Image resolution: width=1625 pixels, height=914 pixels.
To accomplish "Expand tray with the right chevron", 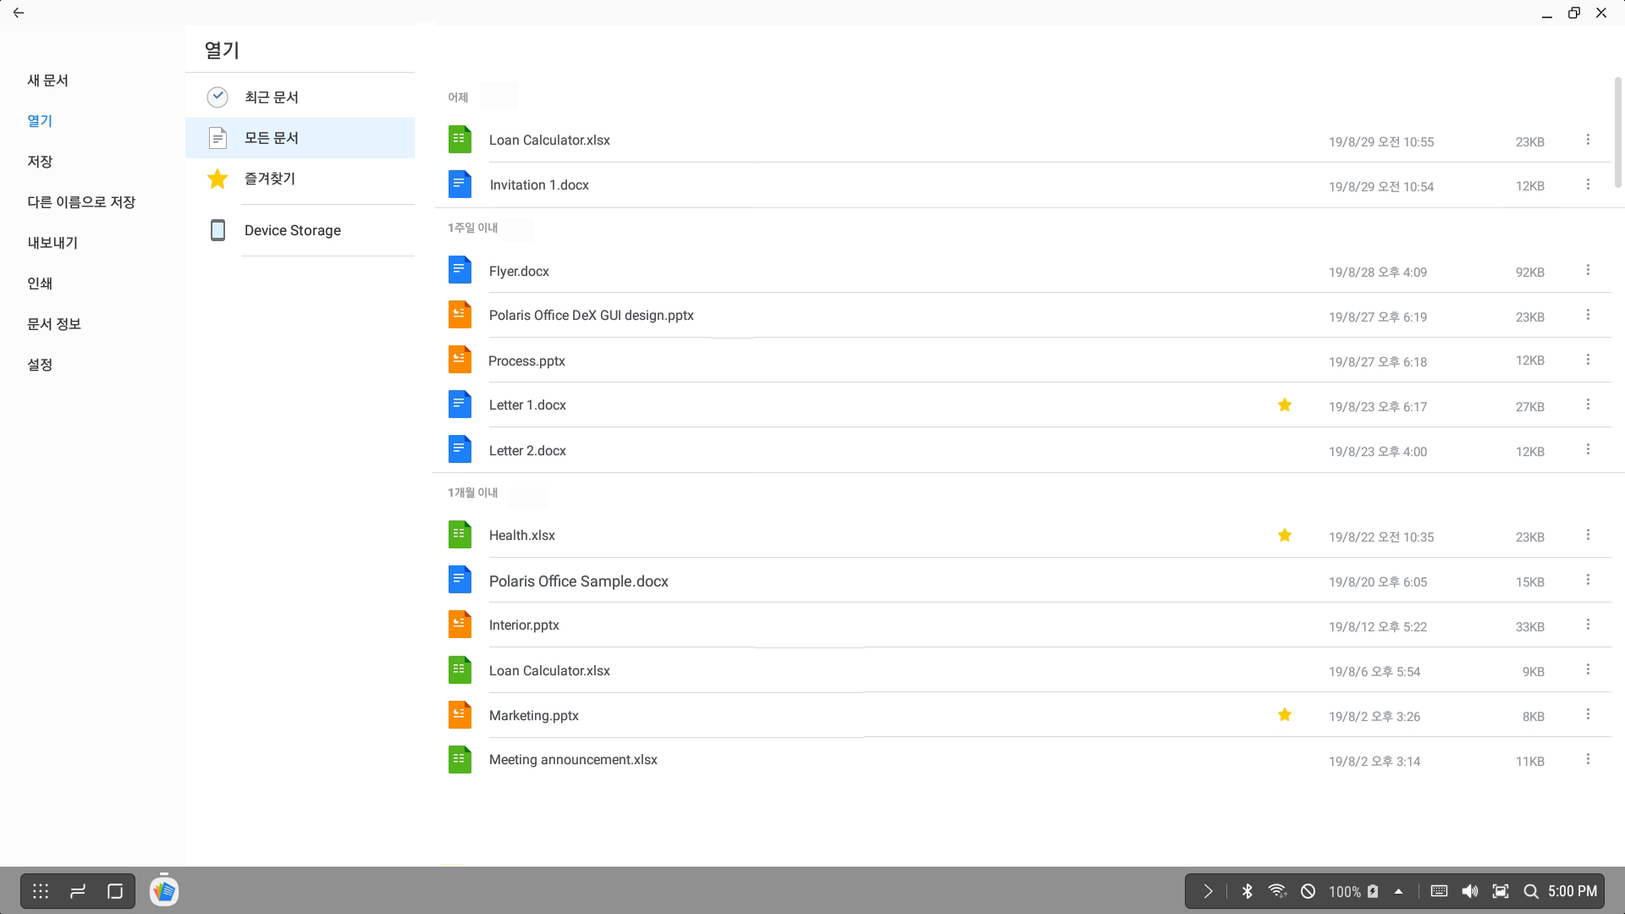I will point(1208,891).
